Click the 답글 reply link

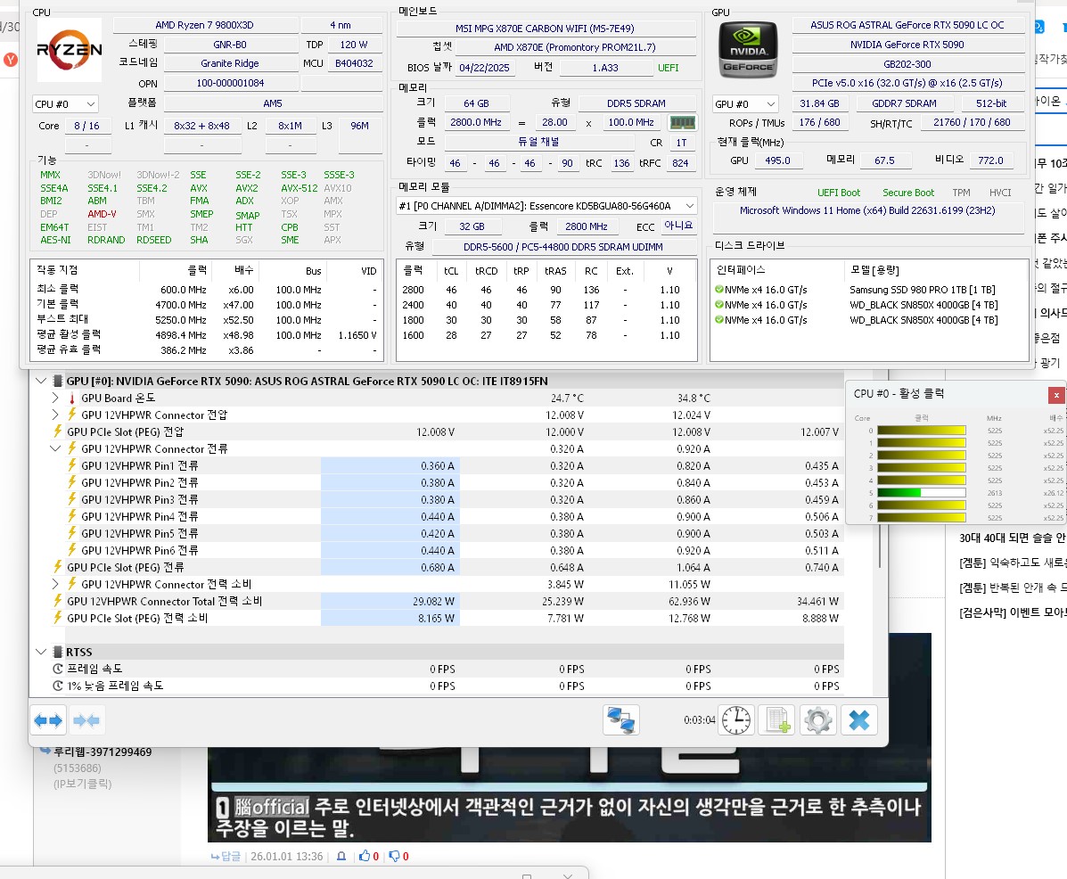[226, 856]
